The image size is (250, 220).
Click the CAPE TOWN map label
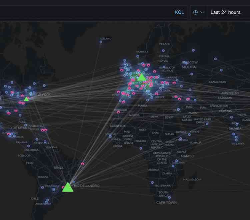[166, 203]
